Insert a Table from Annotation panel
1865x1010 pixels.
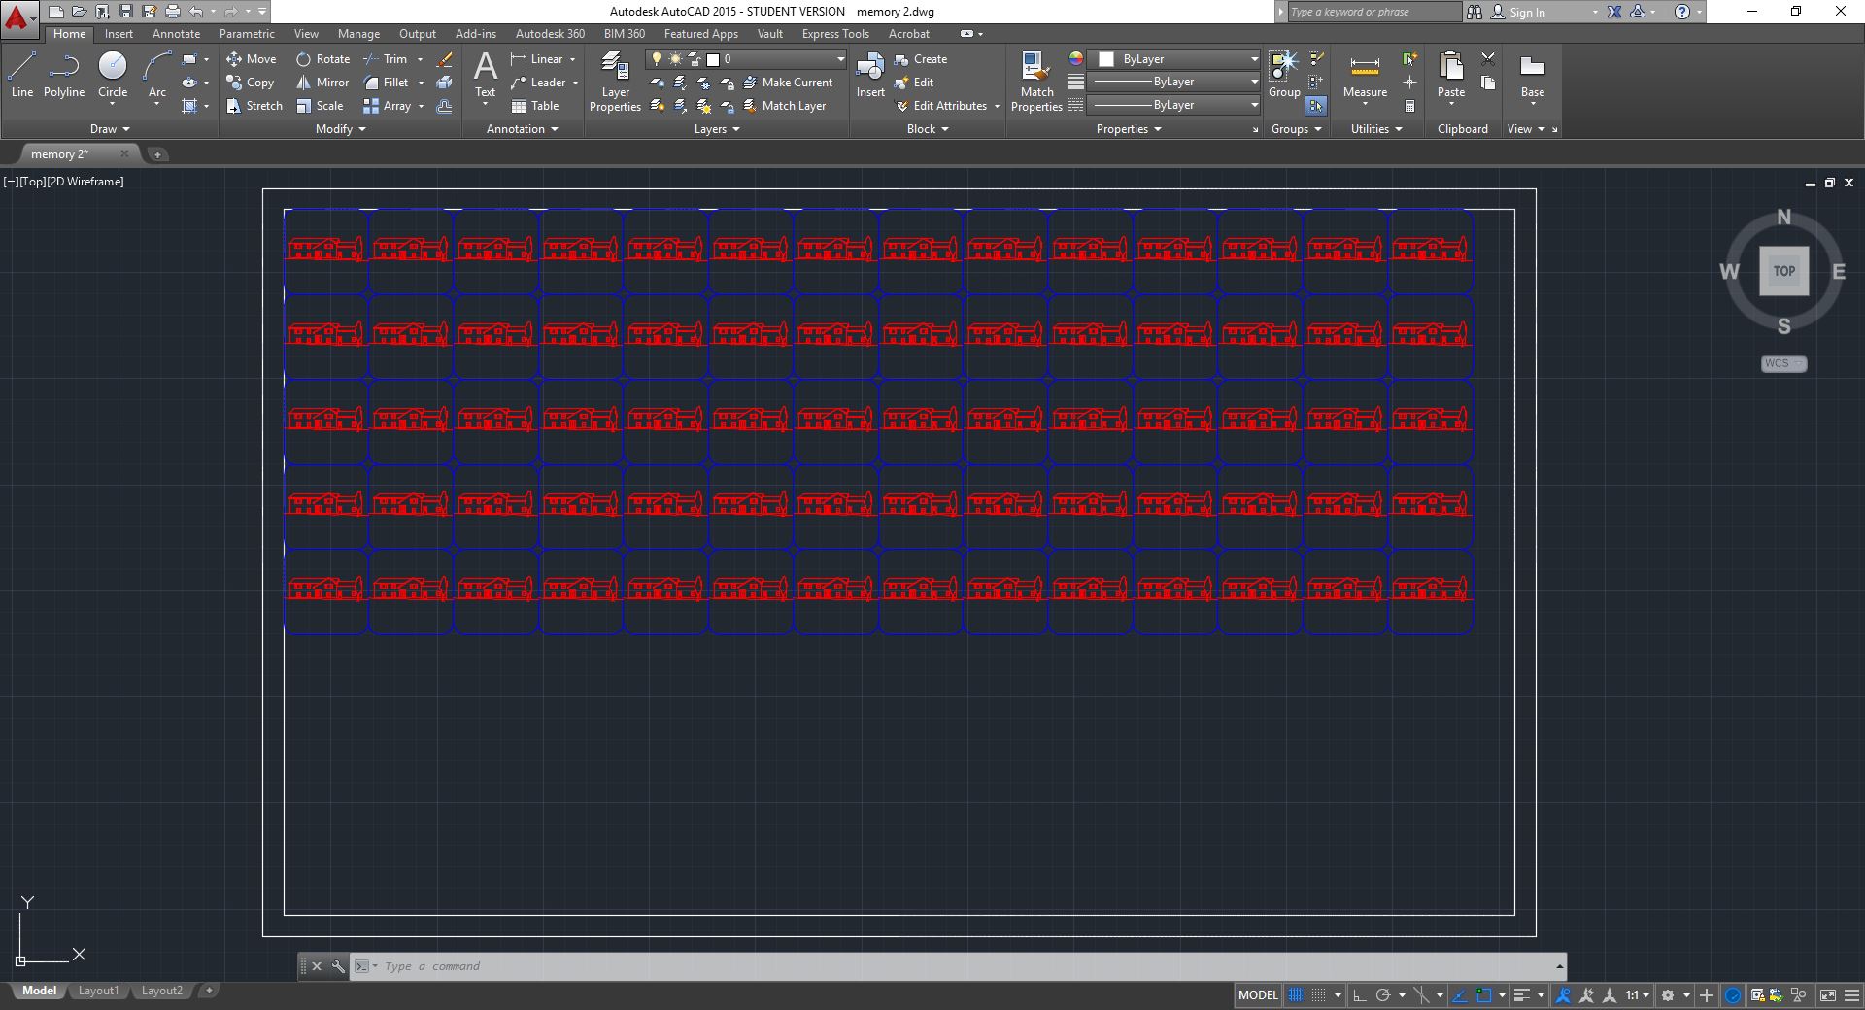tap(535, 106)
